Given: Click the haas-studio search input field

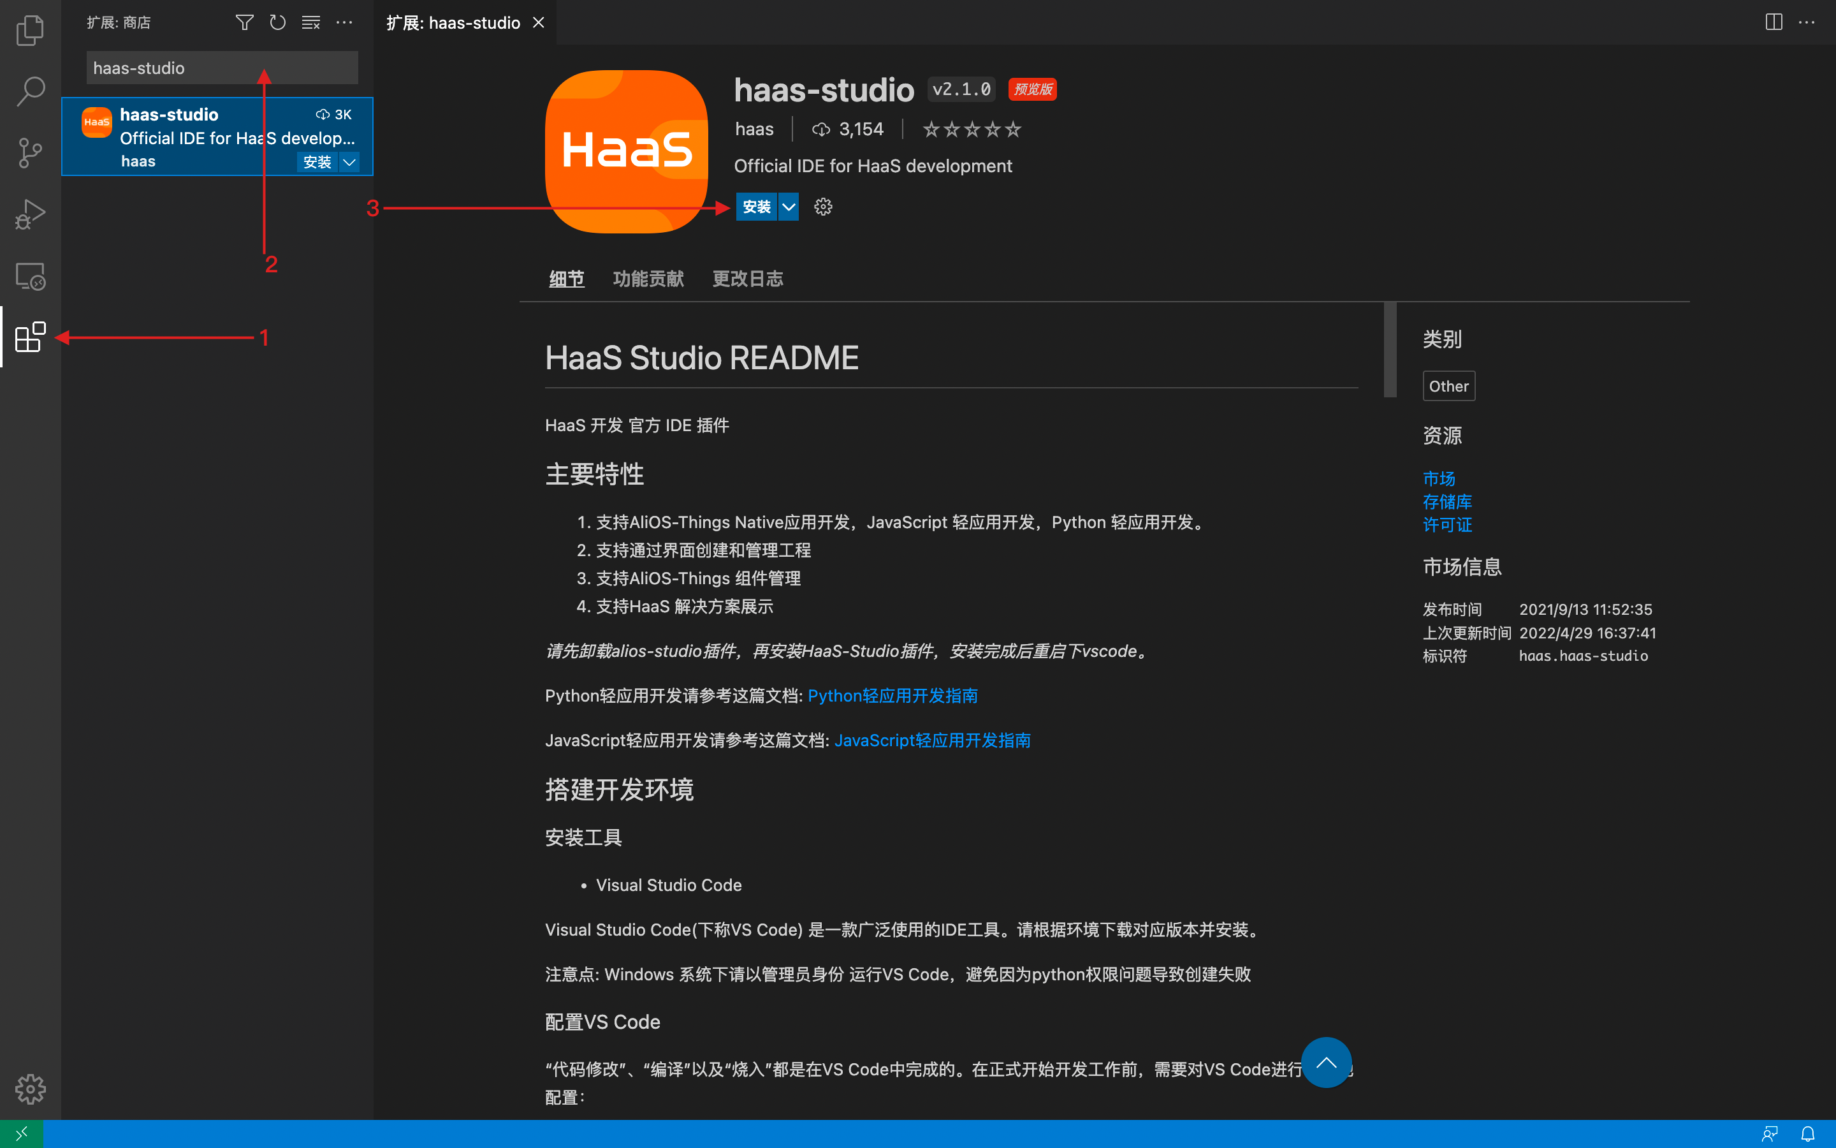Looking at the screenshot, I should tap(222, 68).
